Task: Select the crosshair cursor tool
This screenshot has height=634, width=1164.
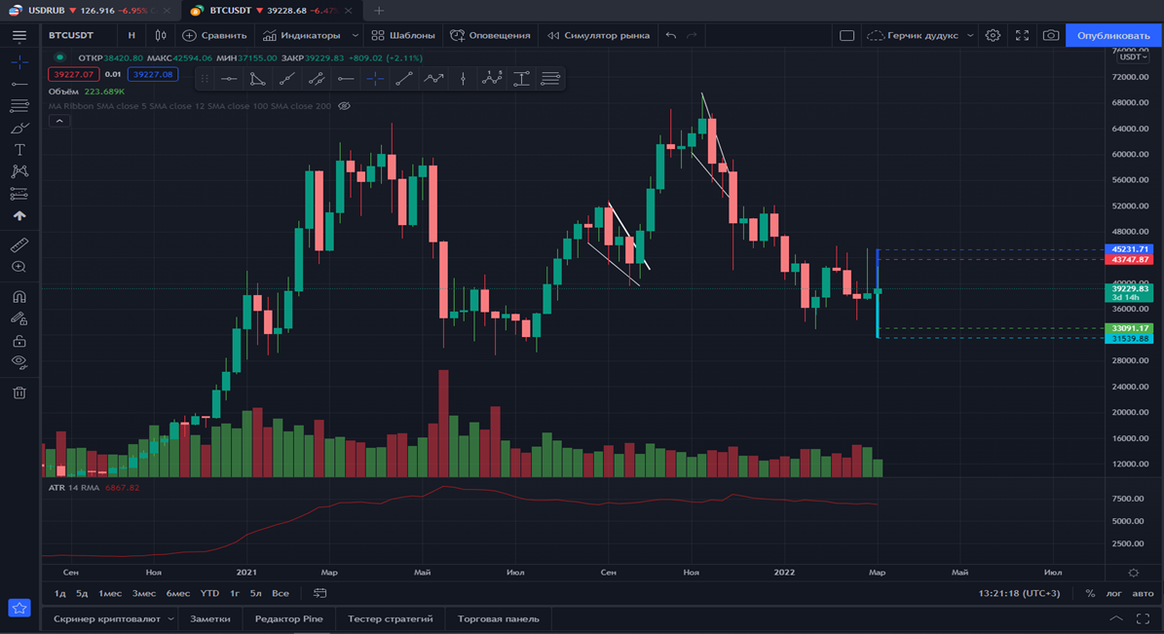Action: coord(19,61)
